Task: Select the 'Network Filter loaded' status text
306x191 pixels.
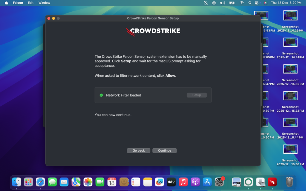Action: (x=123, y=95)
